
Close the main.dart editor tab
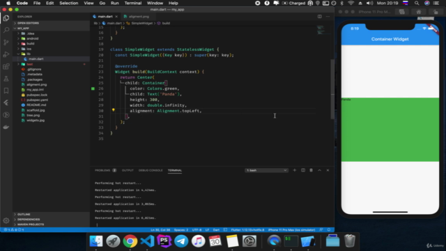[116, 17]
